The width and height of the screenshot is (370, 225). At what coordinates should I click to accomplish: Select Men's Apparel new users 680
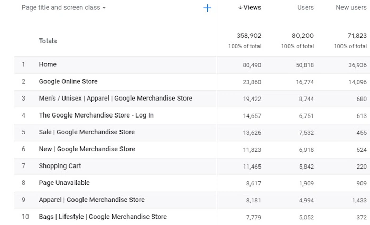362,99
